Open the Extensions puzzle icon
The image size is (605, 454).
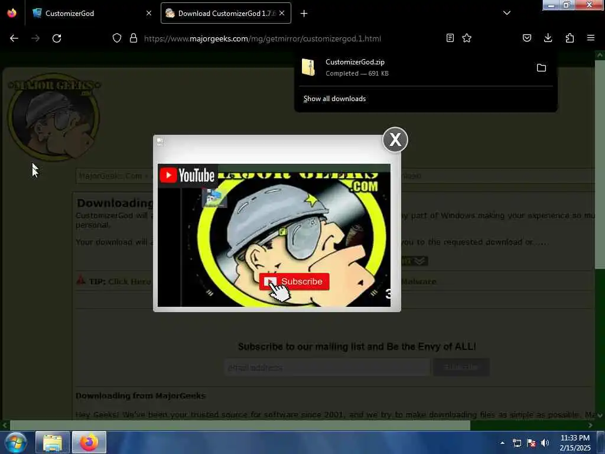(570, 38)
